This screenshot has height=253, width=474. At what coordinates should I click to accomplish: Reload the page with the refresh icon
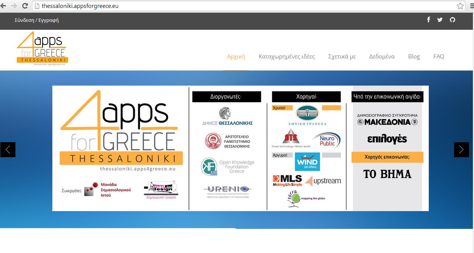click(x=25, y=6)
